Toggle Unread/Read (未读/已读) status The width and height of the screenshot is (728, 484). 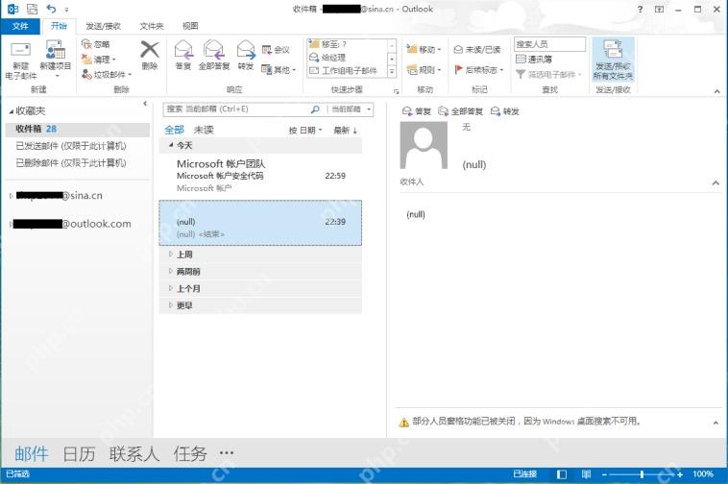pos(477,49)
